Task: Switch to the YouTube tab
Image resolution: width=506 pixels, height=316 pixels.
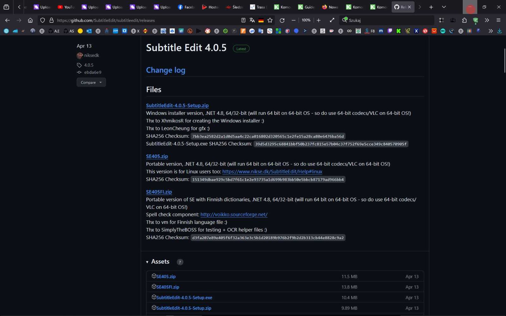Action: point(66,7)
